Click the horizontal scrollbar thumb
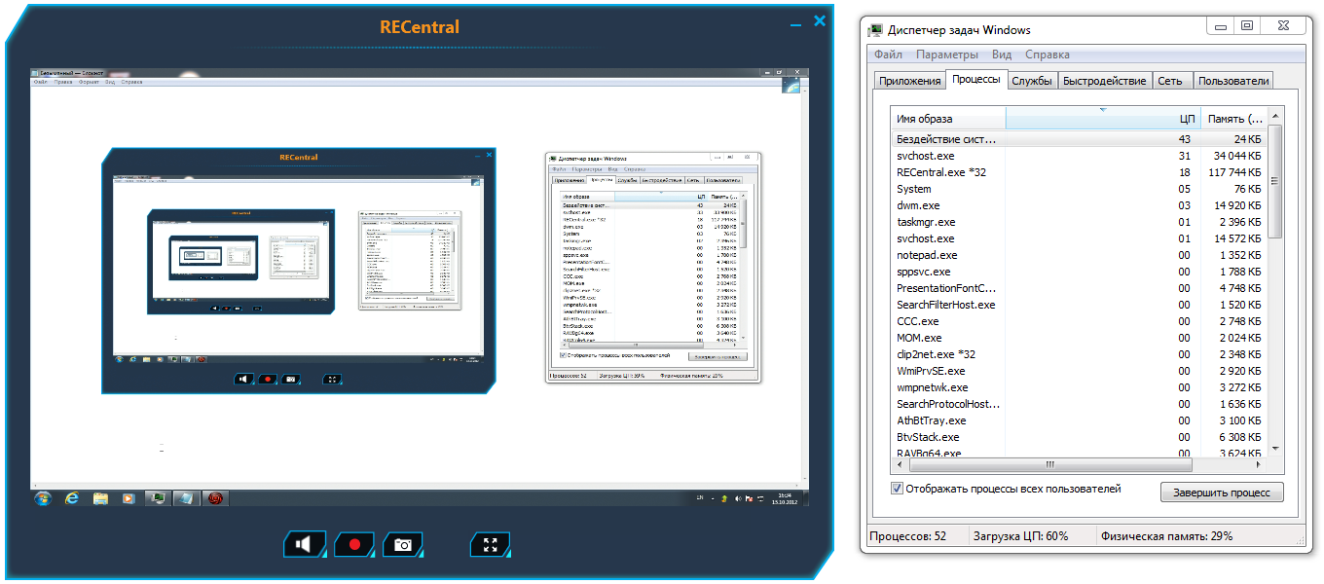 [x=1049, y=464]
